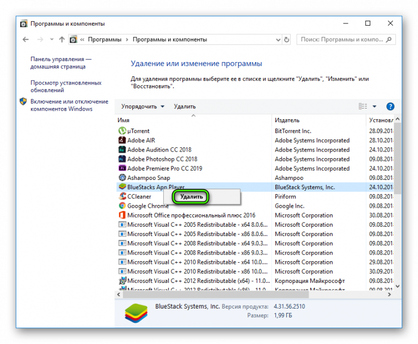Click the BlueStacks App Player row icon
Image resolution: width=418 pixels, height=344 pixels.
point(122,186)
